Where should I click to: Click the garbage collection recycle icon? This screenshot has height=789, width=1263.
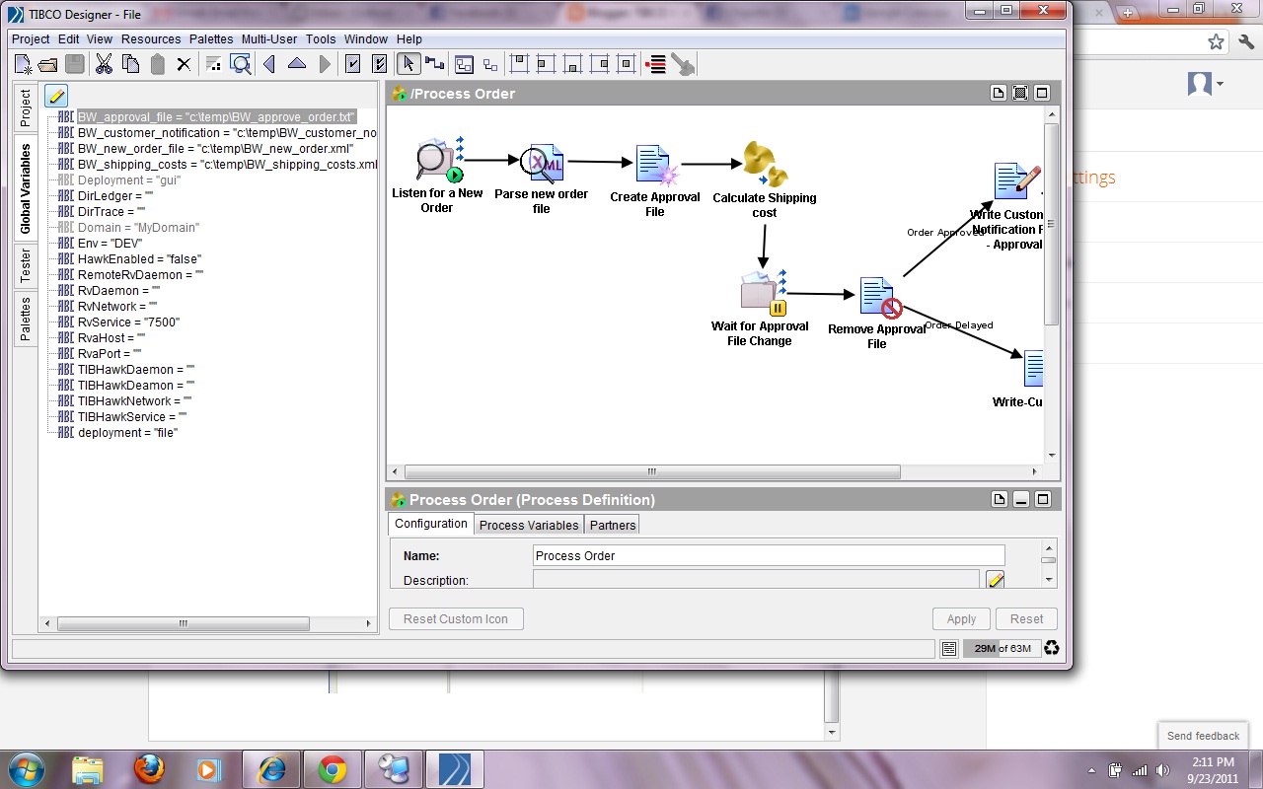coord(1052,648)
